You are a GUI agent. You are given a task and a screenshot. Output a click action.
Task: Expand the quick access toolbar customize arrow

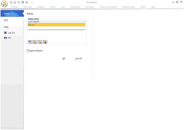32,2
